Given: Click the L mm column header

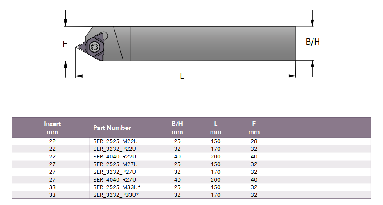Looking at the screenshot, I should (216, 128).
